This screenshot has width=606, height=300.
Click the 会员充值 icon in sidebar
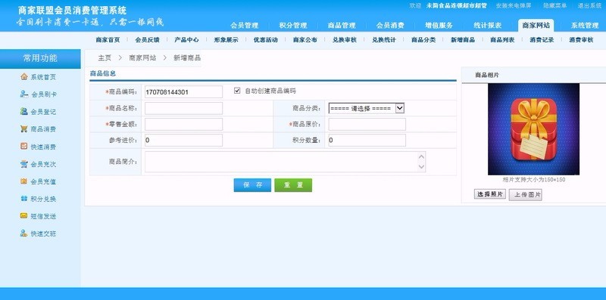coord(24,181)
